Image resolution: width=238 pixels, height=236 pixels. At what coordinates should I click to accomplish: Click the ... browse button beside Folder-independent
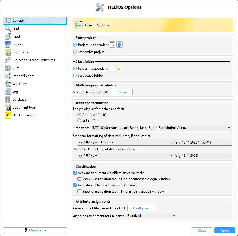pyautogui.click(x=111, y=69)
